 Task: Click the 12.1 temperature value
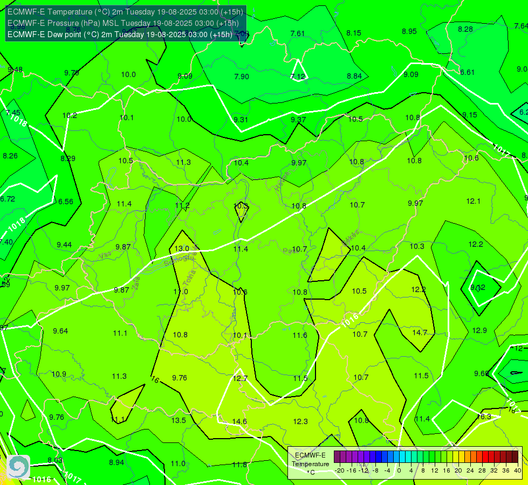474,201
